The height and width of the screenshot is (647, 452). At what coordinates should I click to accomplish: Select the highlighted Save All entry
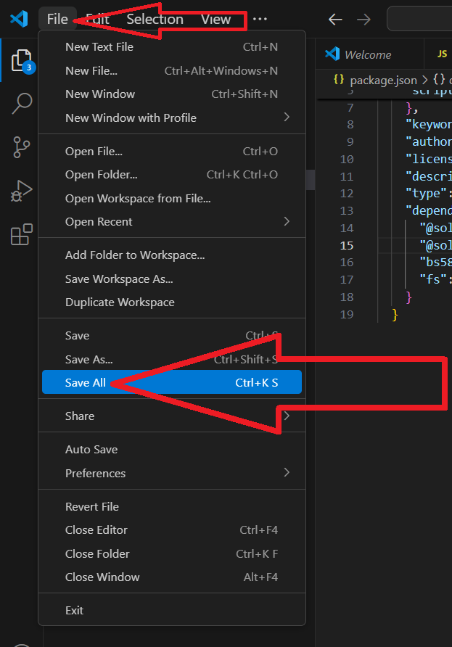tap(172, 382)
